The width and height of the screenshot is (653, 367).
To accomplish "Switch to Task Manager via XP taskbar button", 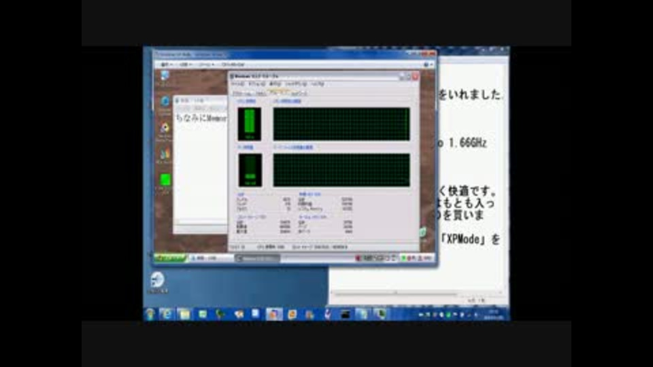I will [257, 258].
